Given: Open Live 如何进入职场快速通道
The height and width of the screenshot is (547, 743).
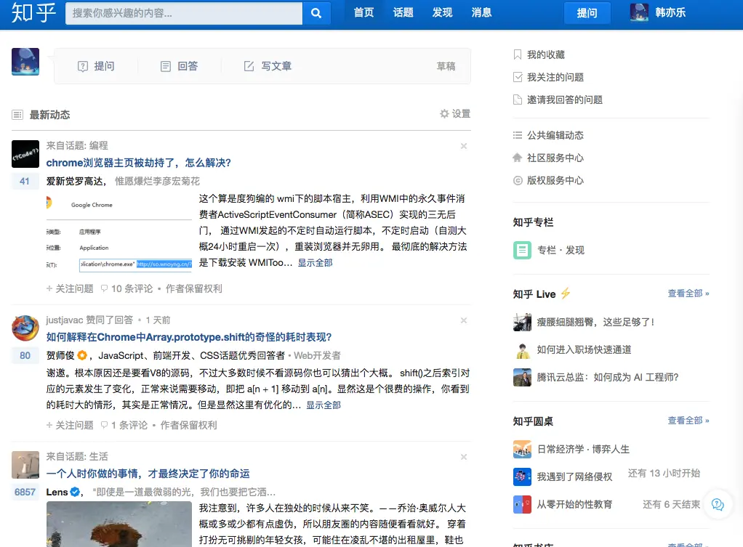Looking at the screenshot, I should coord(584,350).
